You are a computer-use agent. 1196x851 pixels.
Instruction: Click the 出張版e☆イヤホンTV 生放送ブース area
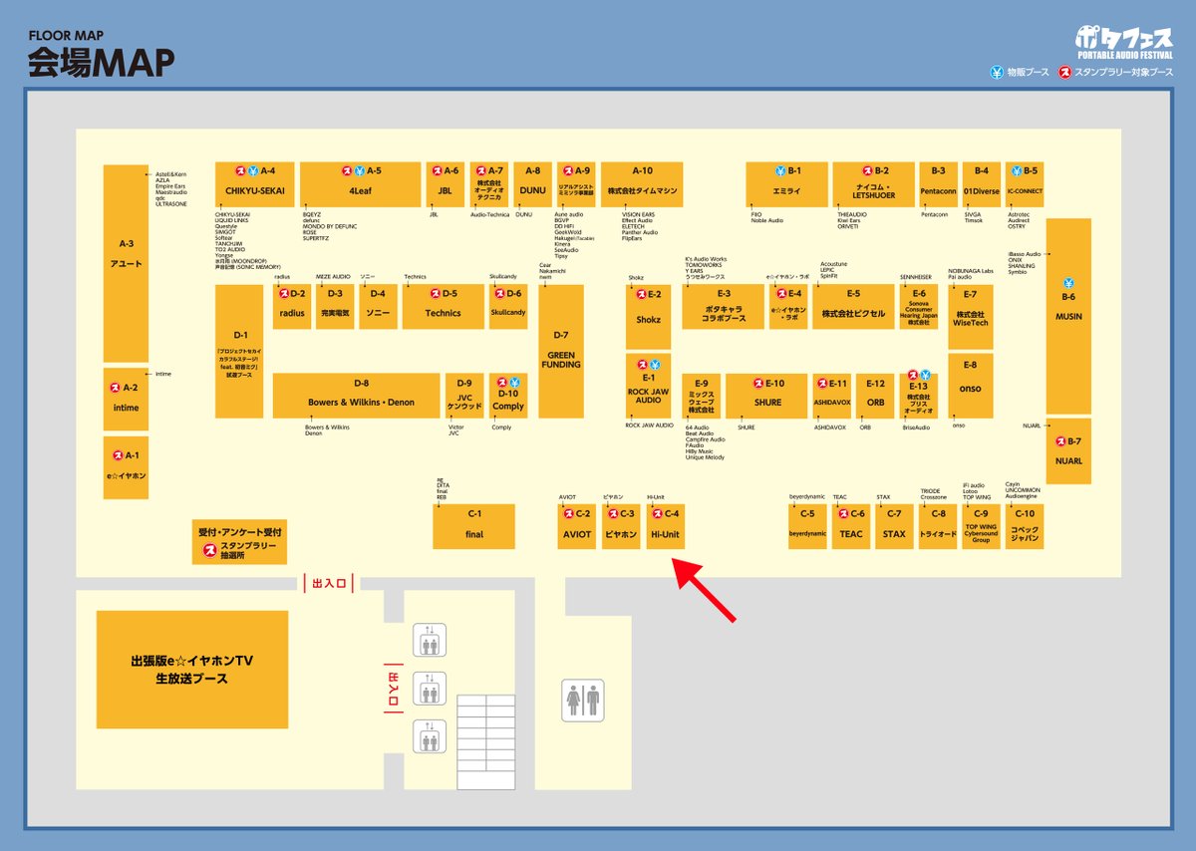(192, 670)
